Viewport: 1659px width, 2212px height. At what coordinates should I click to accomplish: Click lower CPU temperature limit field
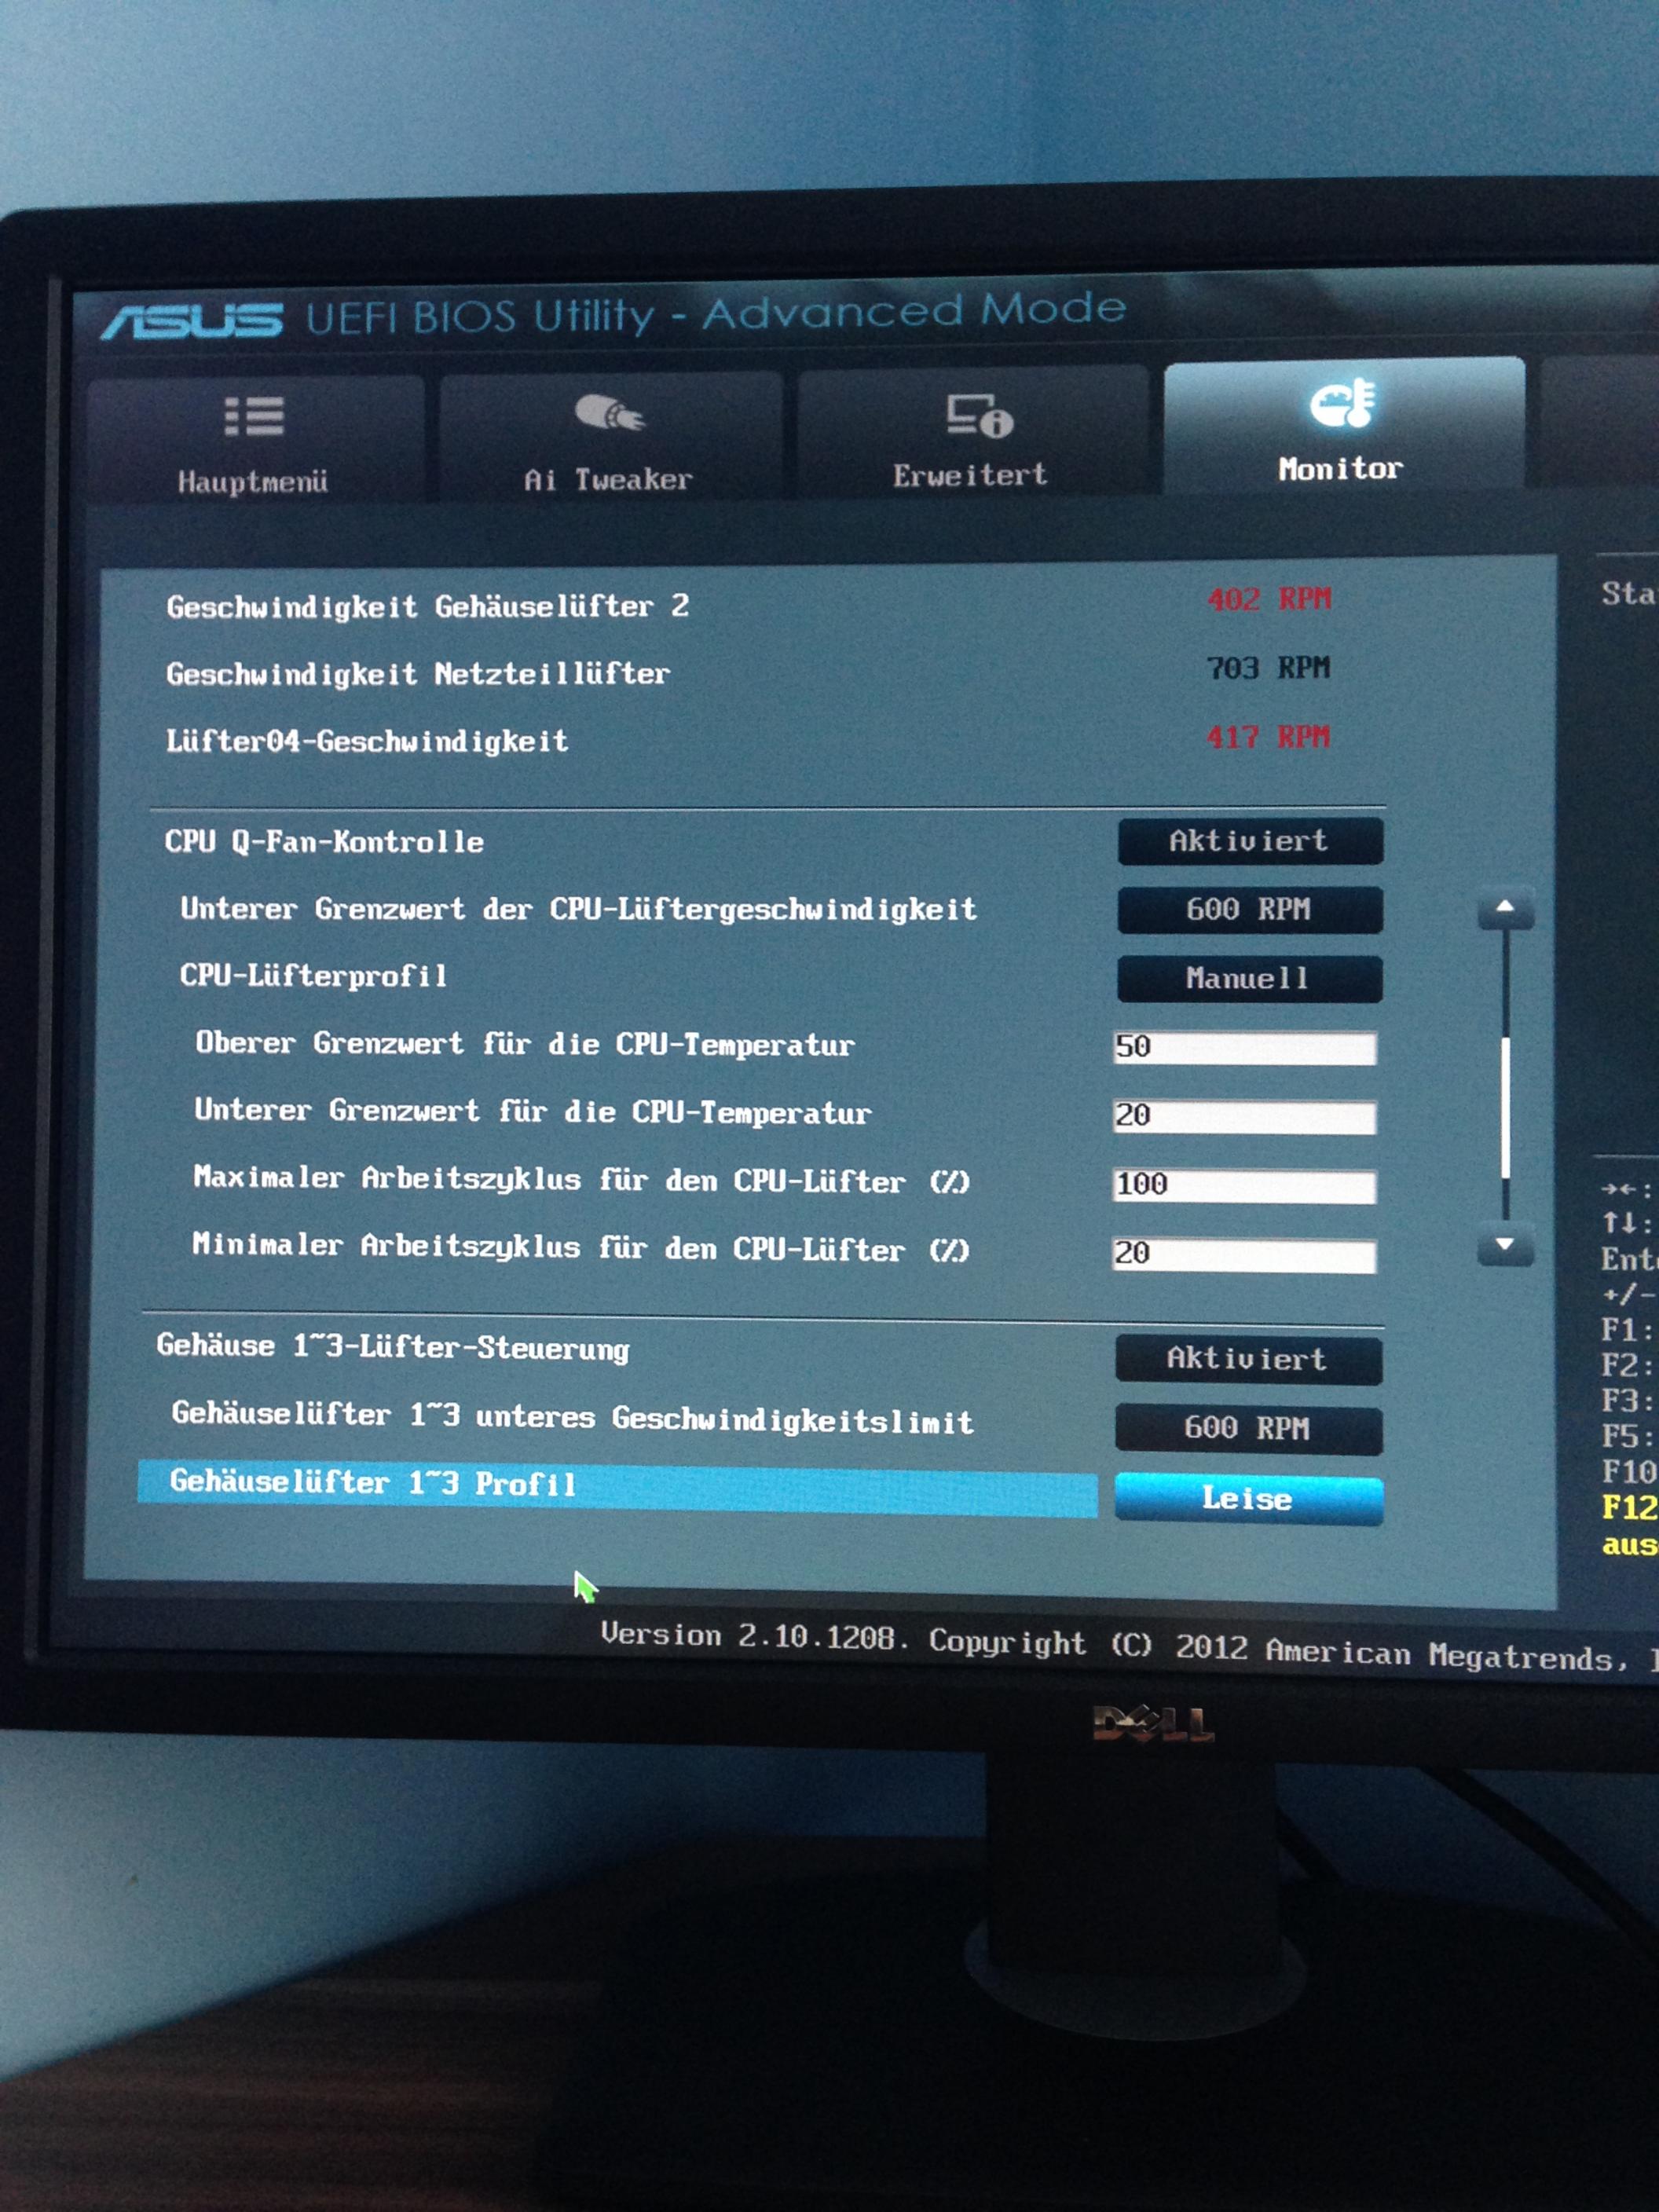pos(1244,1117)
